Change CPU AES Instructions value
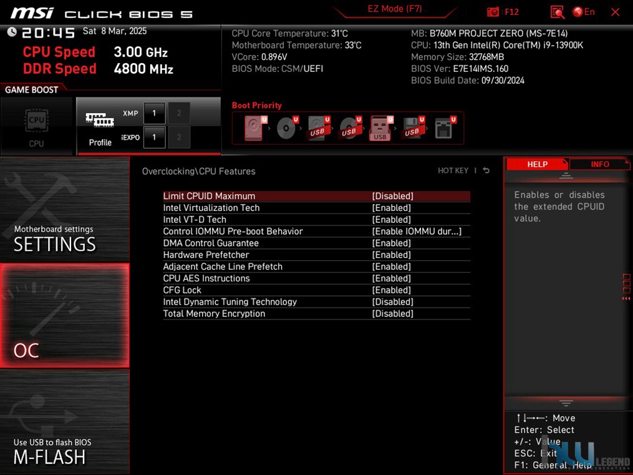Image resolution: width=633 pixels, height=475 pixels. point(391,278)
